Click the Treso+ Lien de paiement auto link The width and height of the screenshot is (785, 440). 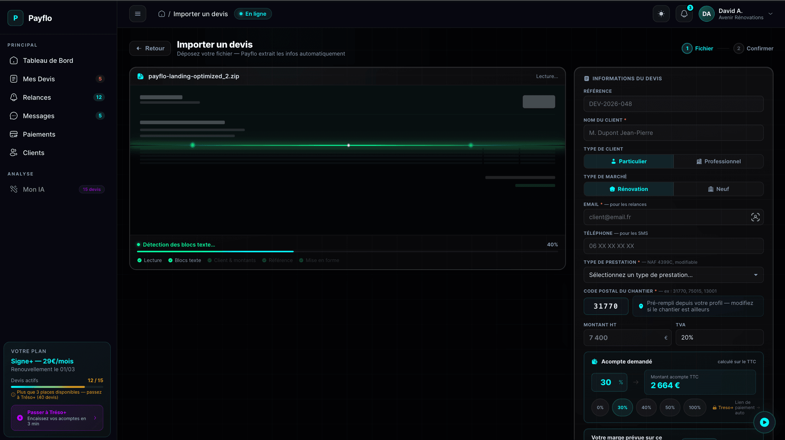click(736, 407)
